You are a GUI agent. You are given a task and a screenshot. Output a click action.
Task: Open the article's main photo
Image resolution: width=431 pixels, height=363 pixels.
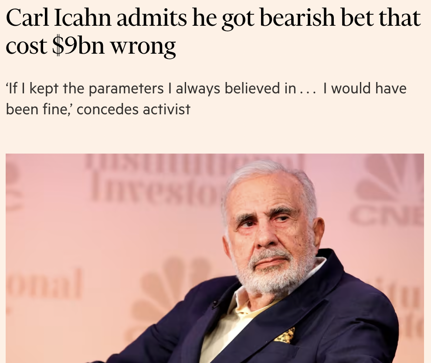(214, 257)
